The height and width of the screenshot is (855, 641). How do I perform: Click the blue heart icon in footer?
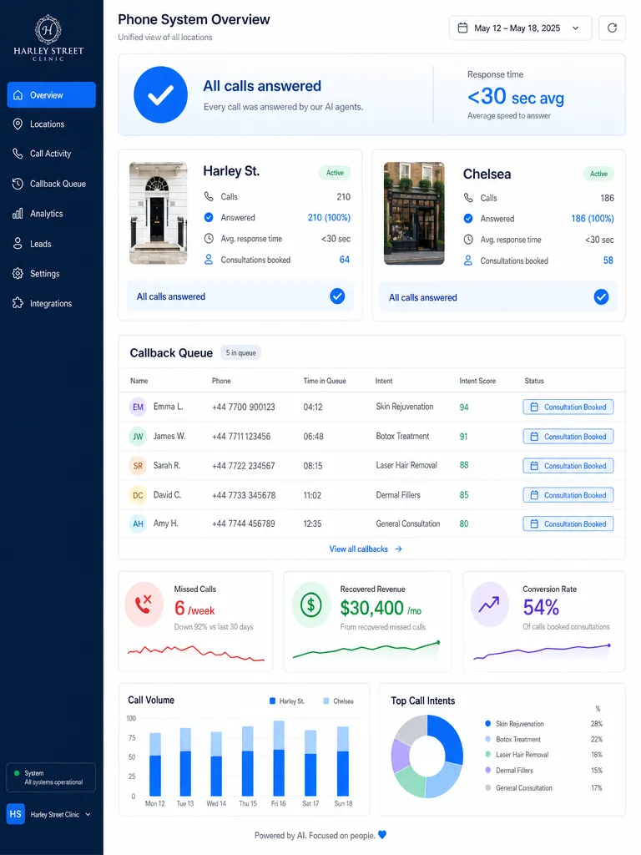pyautogui.click(x=382, y=835)
